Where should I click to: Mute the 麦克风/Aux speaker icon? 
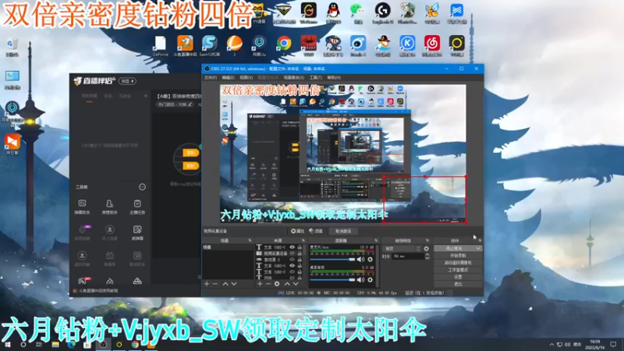(360, 260)
